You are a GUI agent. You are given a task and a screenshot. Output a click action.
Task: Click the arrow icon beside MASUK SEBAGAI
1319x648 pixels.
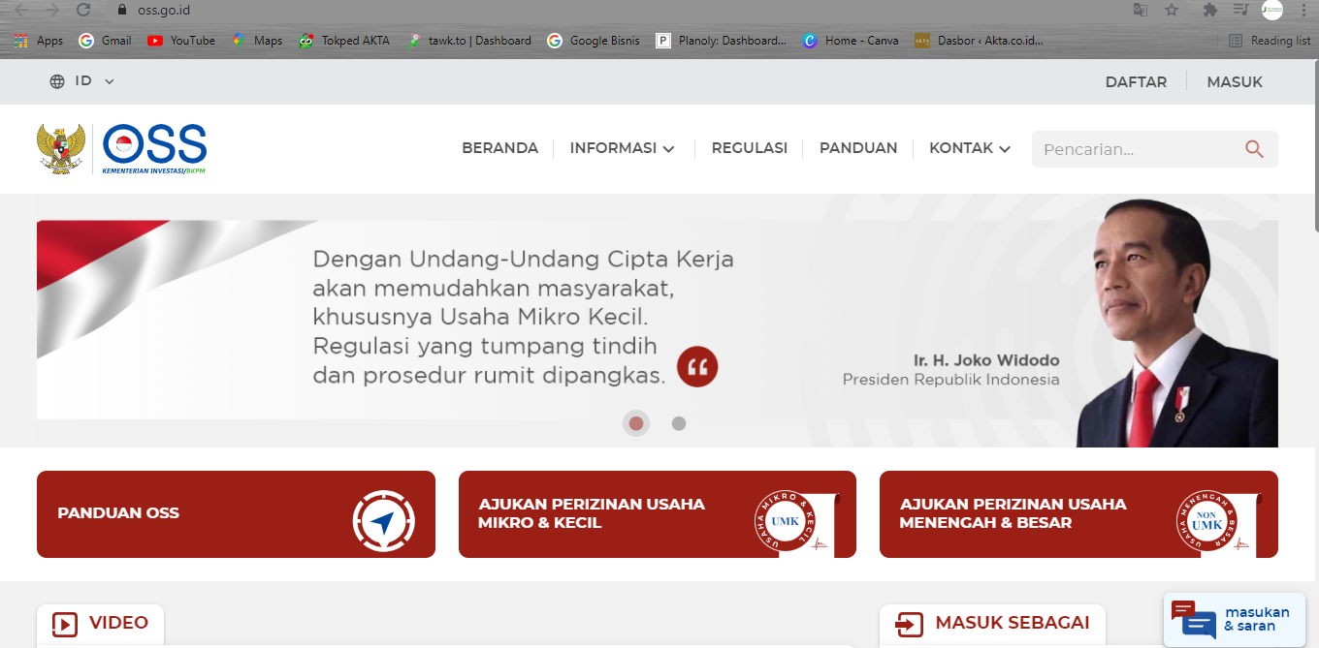pos(909,624)
